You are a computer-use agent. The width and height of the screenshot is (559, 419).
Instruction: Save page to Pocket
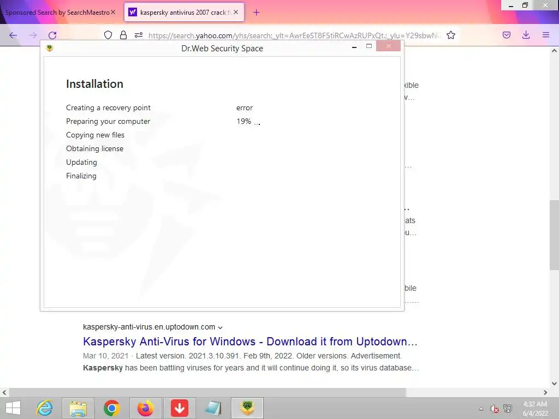point(507,35)
